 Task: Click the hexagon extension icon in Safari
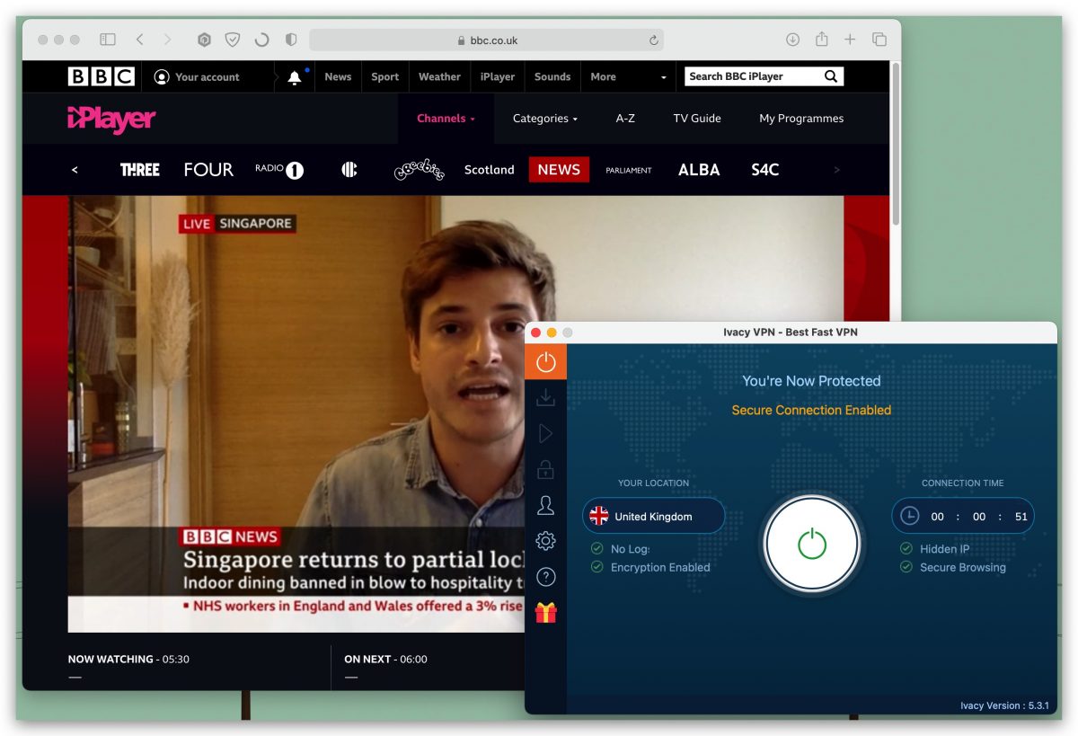coord(204,40)
